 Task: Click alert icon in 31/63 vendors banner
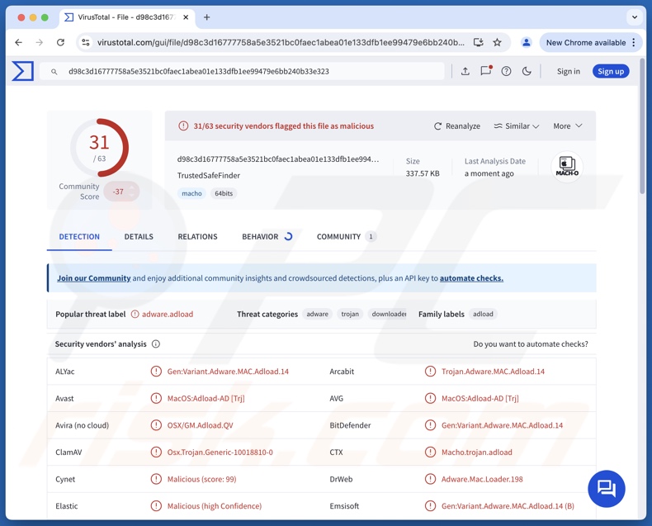[x=183, y=126]
